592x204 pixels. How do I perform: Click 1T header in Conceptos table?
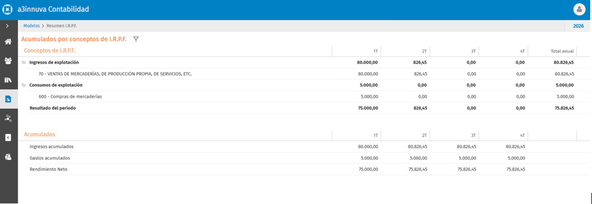pos(375,51)
